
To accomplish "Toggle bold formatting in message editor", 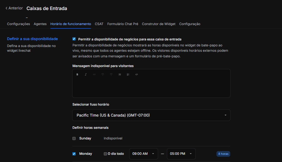I will 77,75.
